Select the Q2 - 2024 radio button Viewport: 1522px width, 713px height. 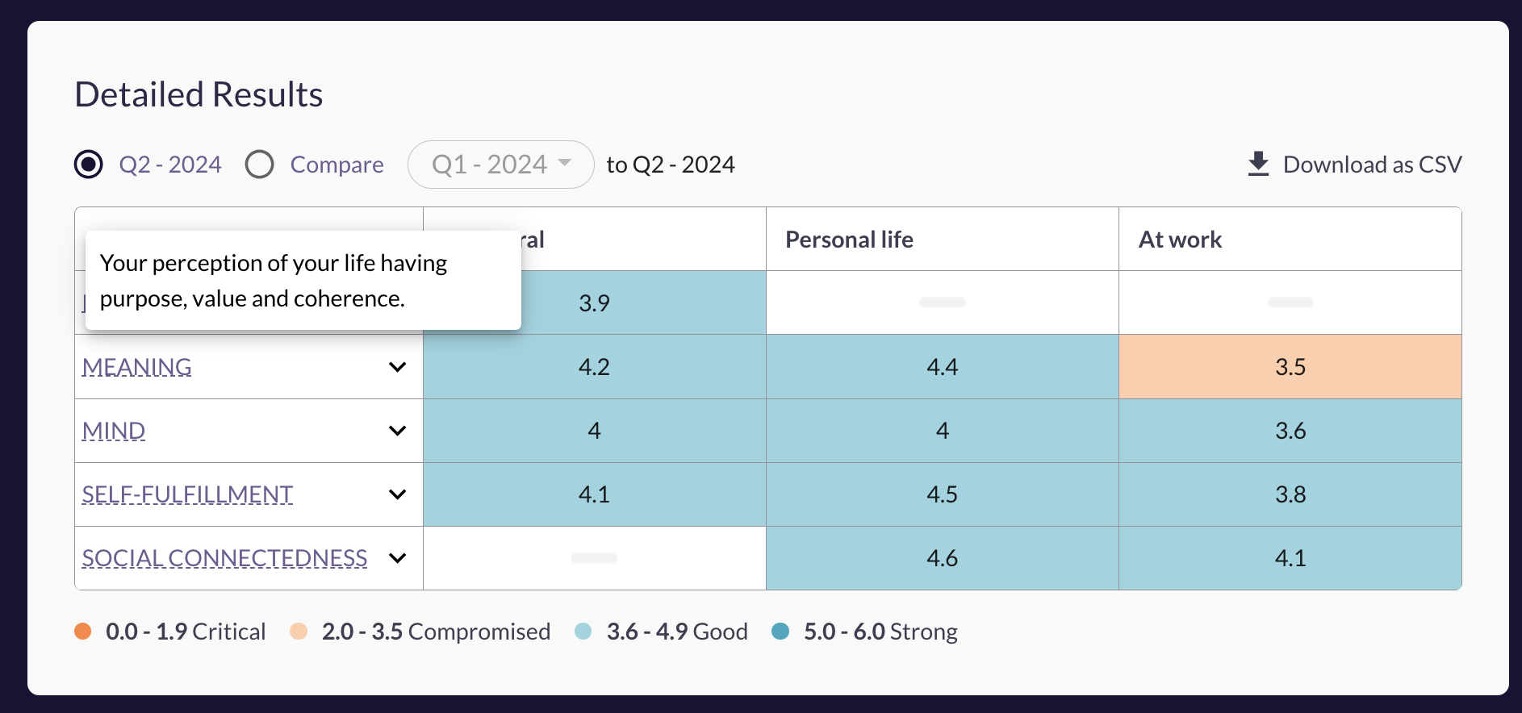tap(89, 165)
